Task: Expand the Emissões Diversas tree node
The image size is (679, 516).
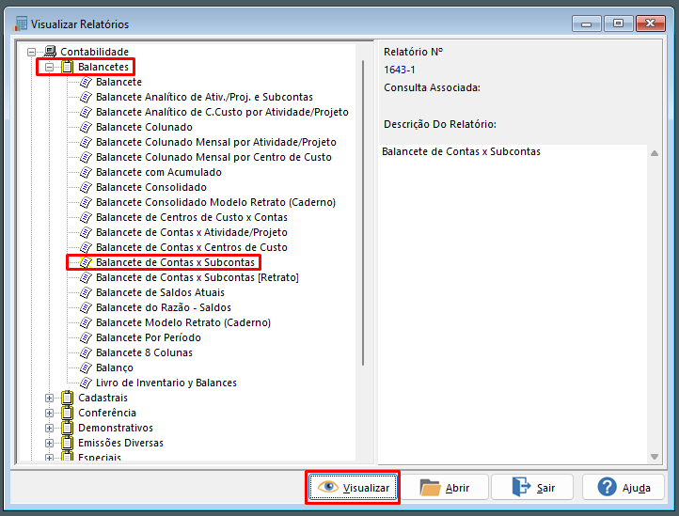Action: click(x=49, y=443)
